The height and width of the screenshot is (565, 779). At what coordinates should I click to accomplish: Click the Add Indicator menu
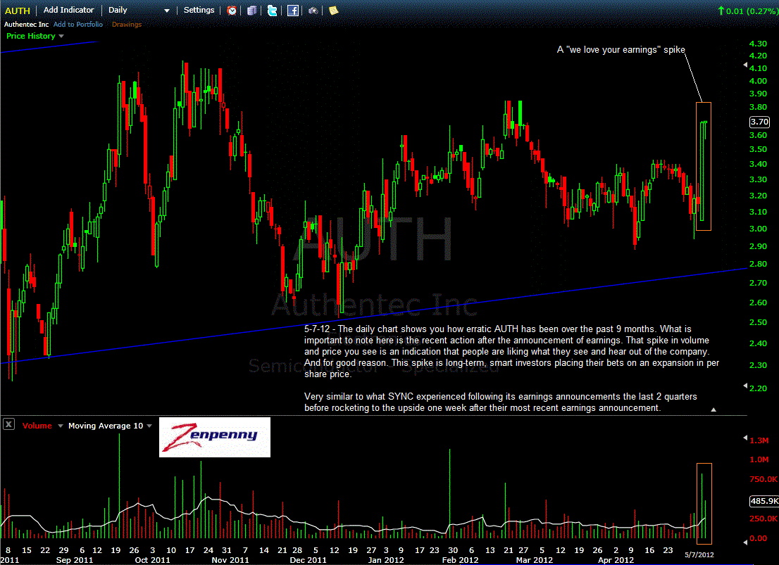(x=68, y=10)
